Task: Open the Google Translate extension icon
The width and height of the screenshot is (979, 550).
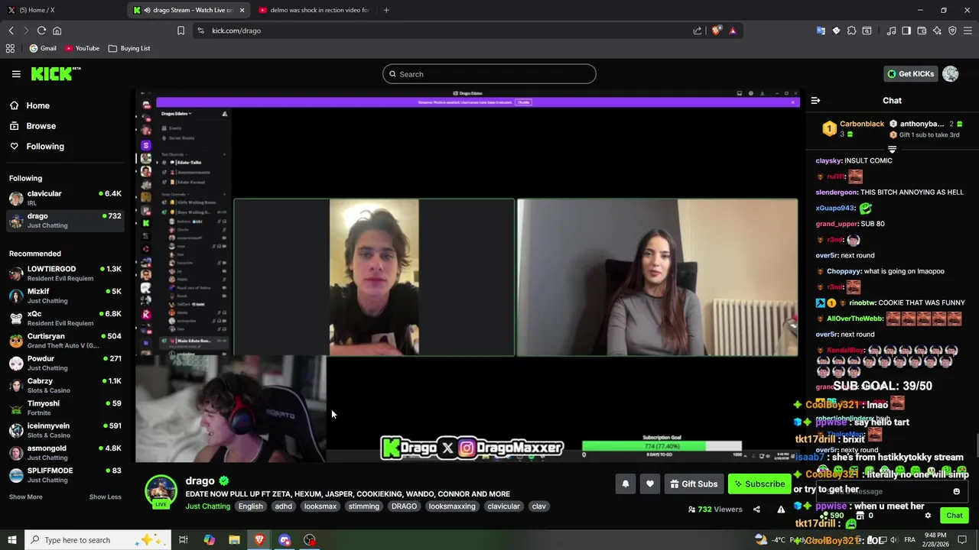Action: pyautogui.click(x=821, y=31)
